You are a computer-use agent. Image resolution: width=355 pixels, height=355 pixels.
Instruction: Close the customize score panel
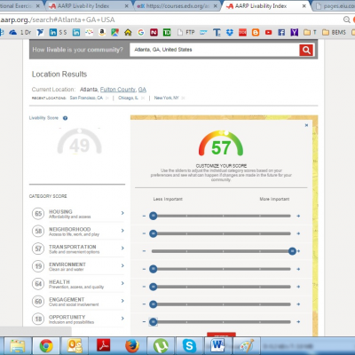[306, 125]
